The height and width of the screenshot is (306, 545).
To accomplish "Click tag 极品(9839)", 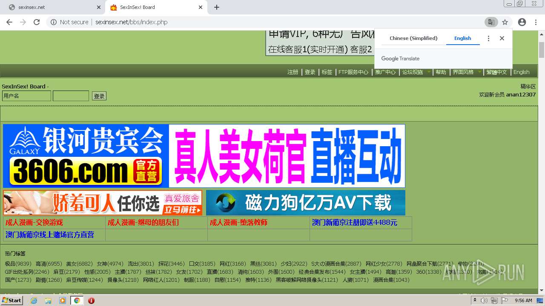I will (x=18, y=264).
